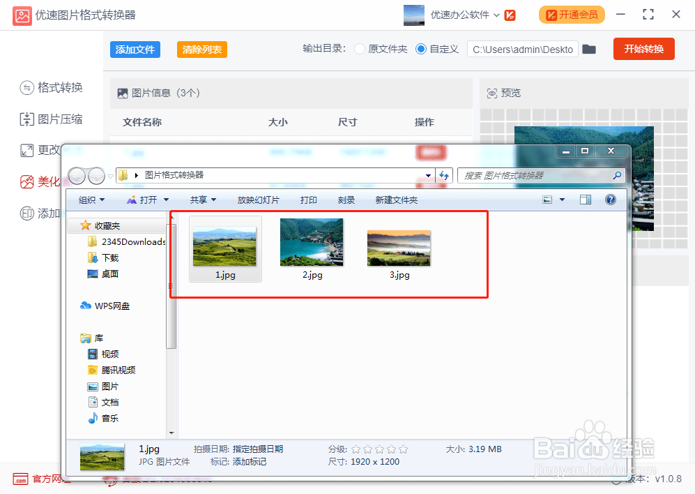This screenshot has height=494, width=695.
Task: Open recent locations dropdown arrow by nav buttons
Action: 110,177
